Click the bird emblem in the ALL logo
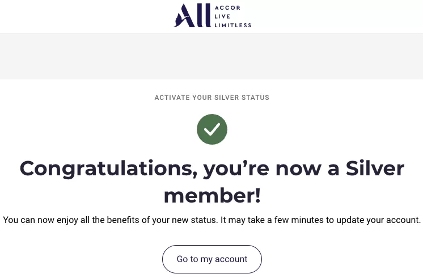423x278 pixels. [x=177, y=20]
